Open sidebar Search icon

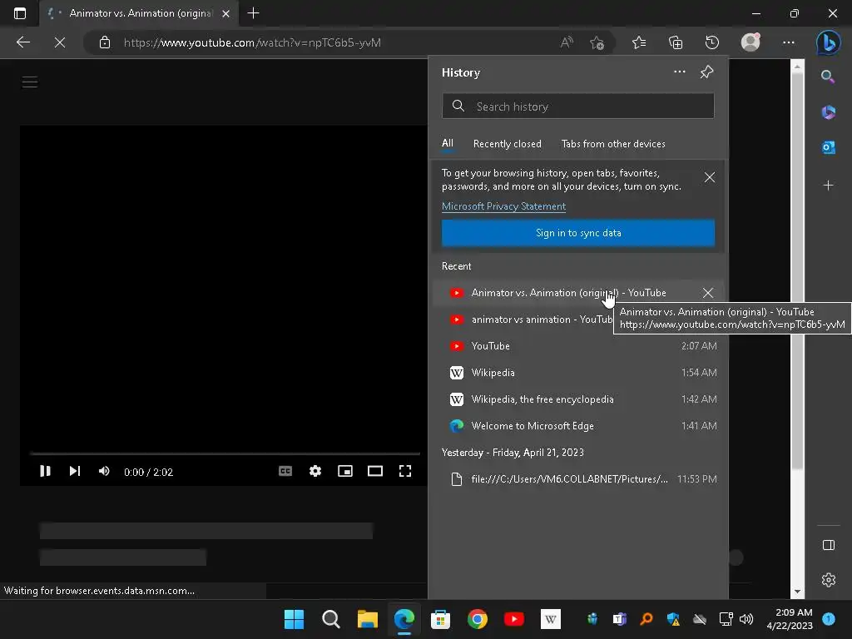coord(828,77)
